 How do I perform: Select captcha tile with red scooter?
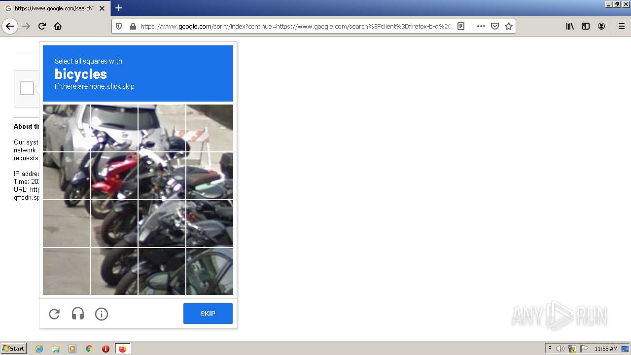pos(114,176)
